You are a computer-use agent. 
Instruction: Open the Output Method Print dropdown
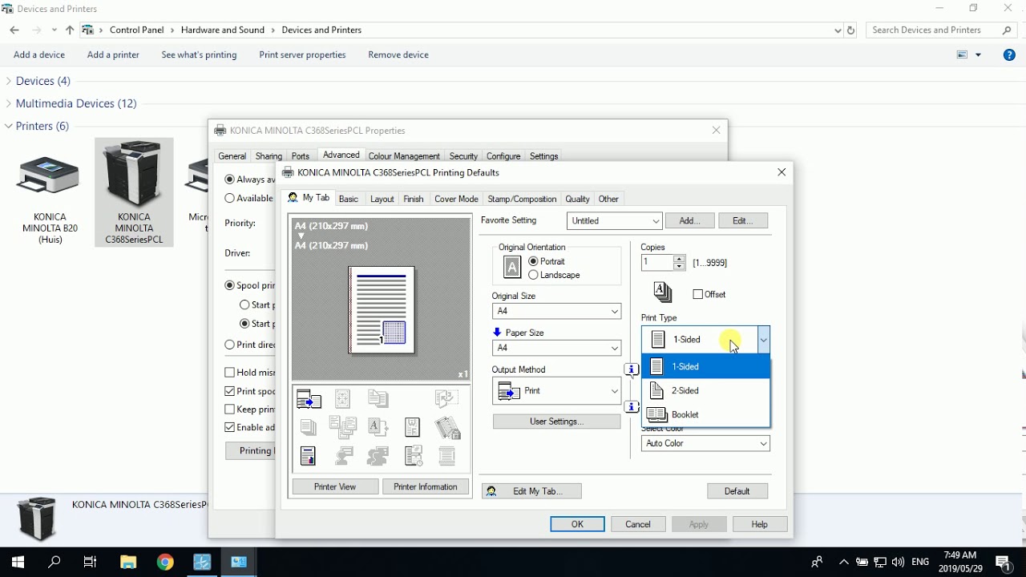pyautogui.click(x=556, y=391)
